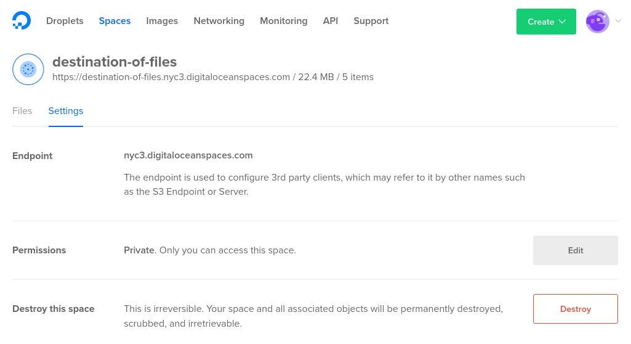Open Images in the top nav

(x=162, y=21)
